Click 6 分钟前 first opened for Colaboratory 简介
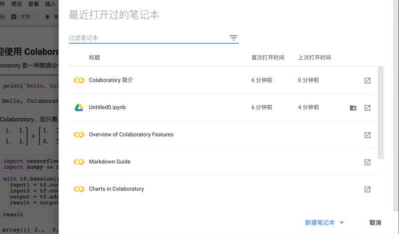399x234 pixels. 261,80
